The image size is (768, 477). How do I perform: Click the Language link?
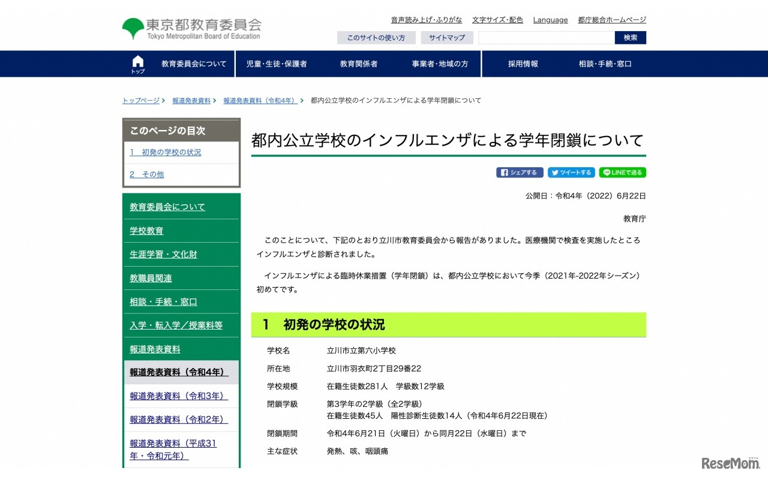(550, 20)
